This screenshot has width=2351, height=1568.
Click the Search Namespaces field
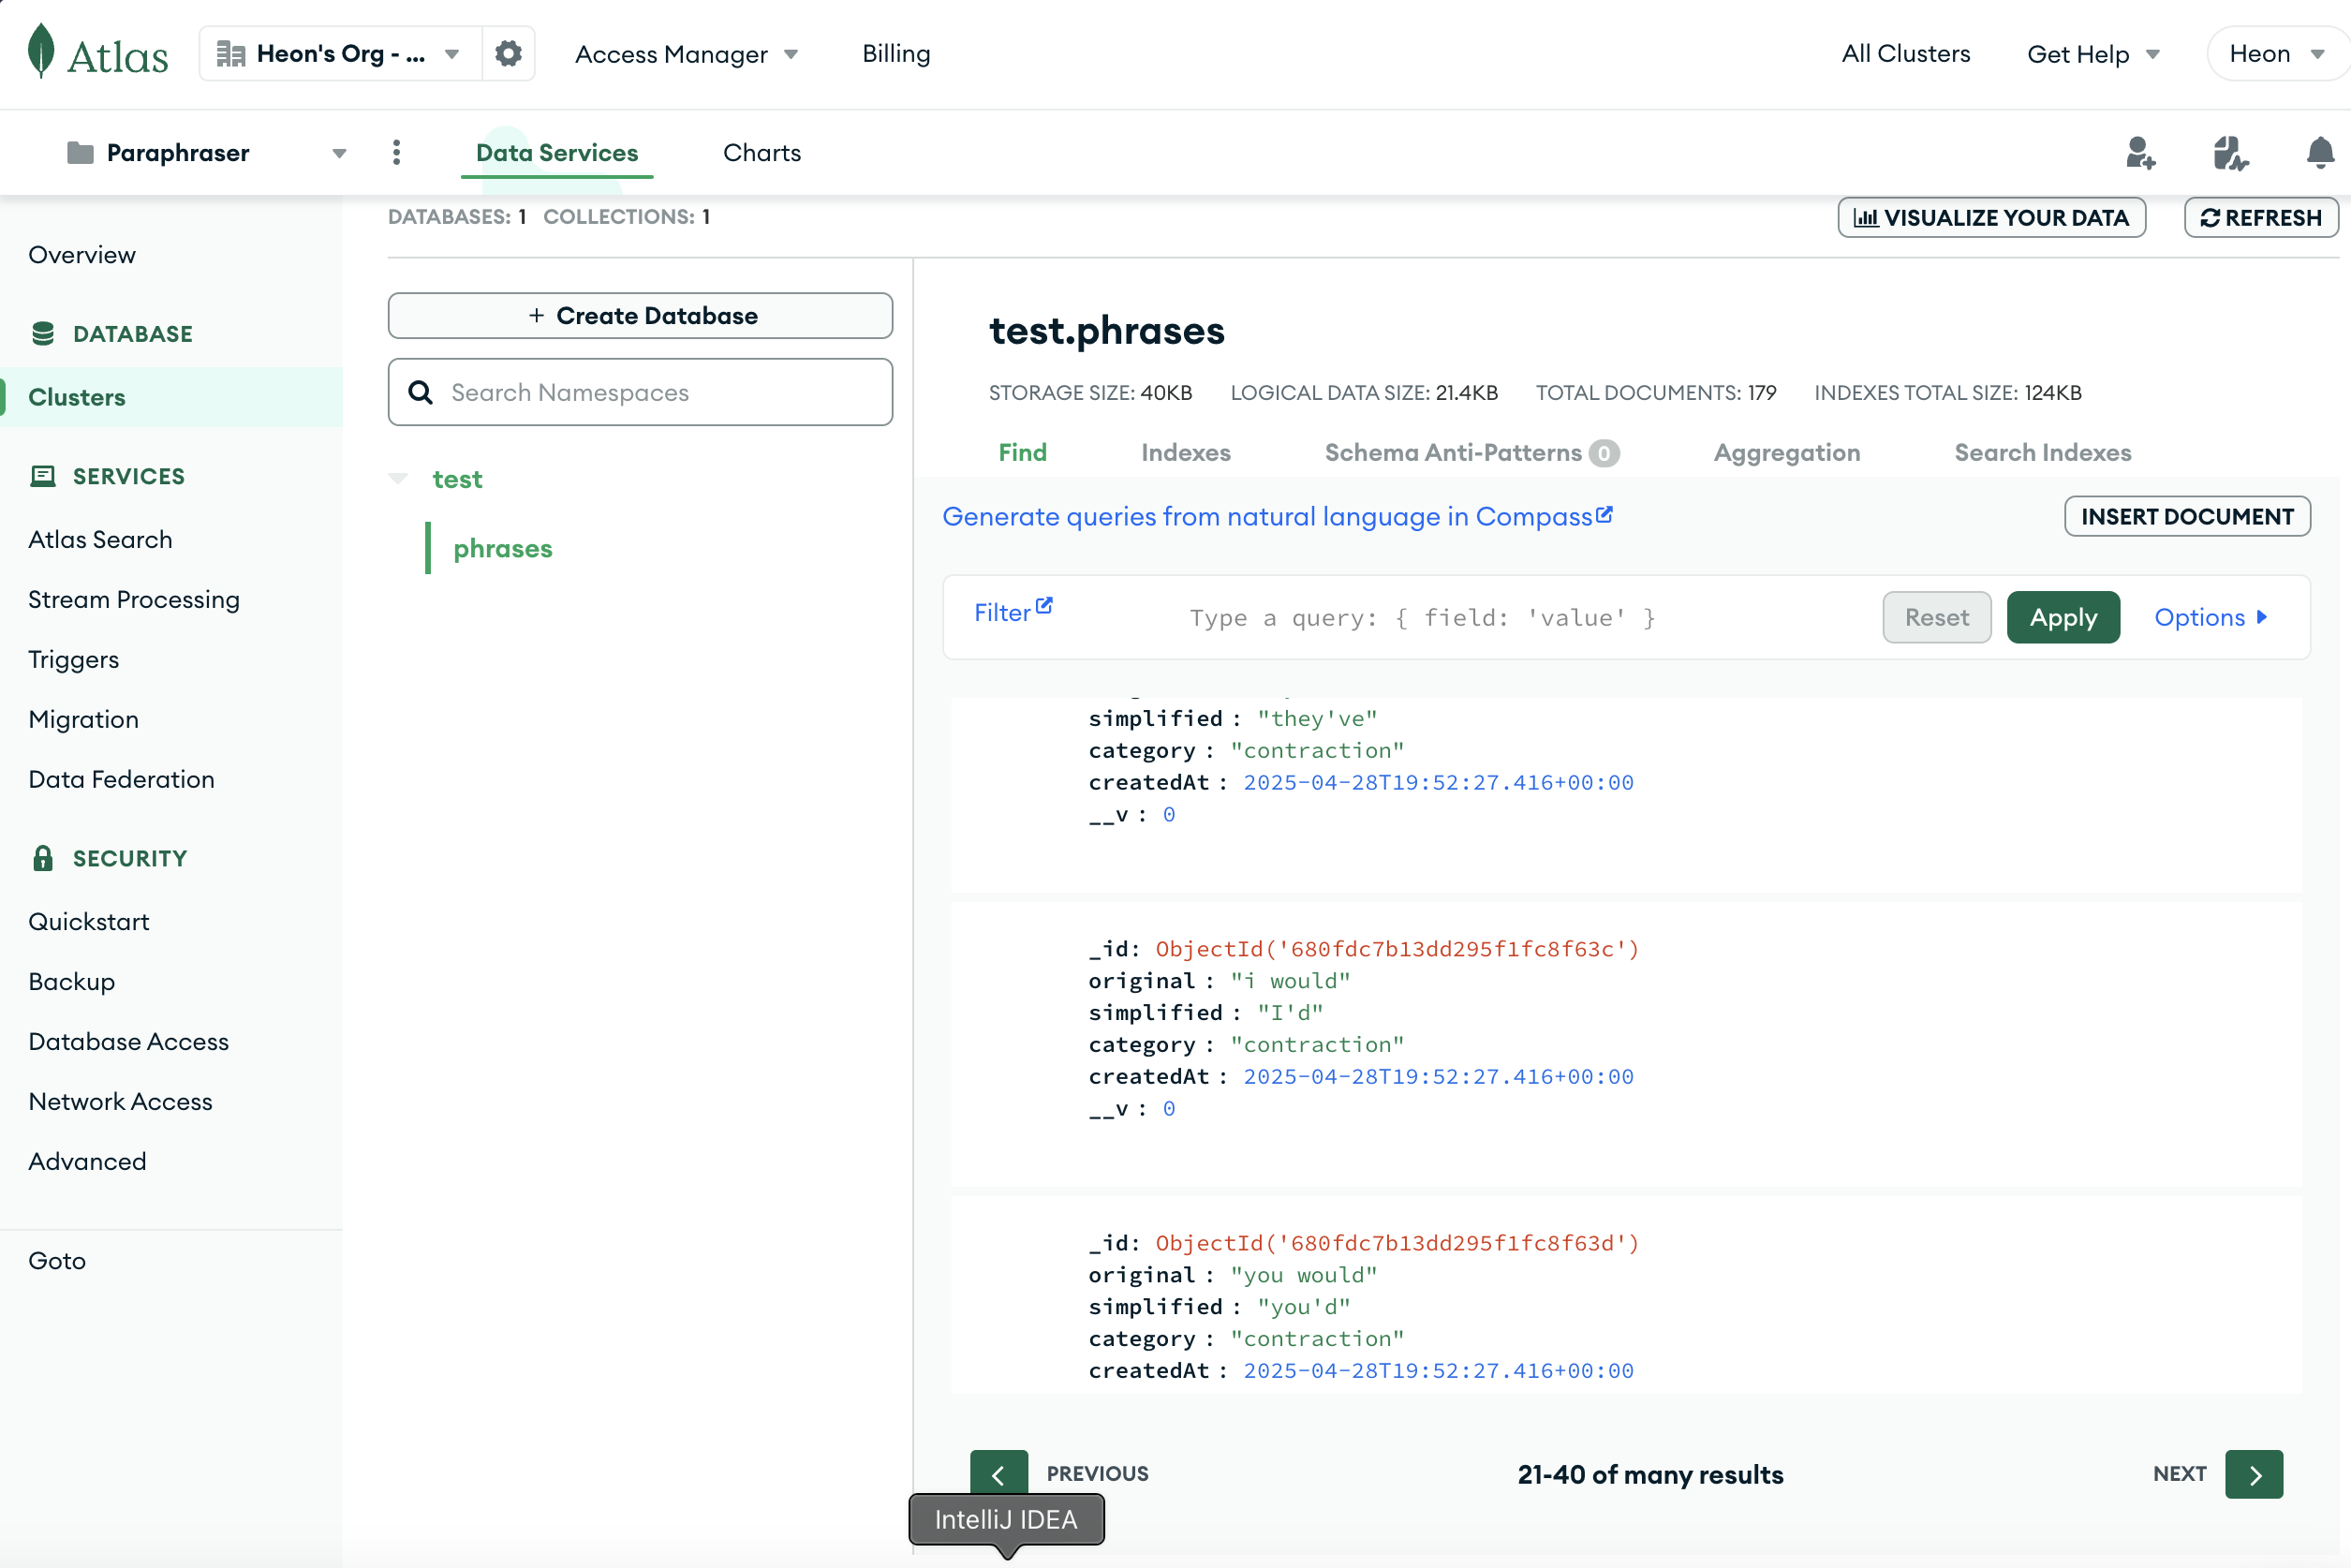640,392
